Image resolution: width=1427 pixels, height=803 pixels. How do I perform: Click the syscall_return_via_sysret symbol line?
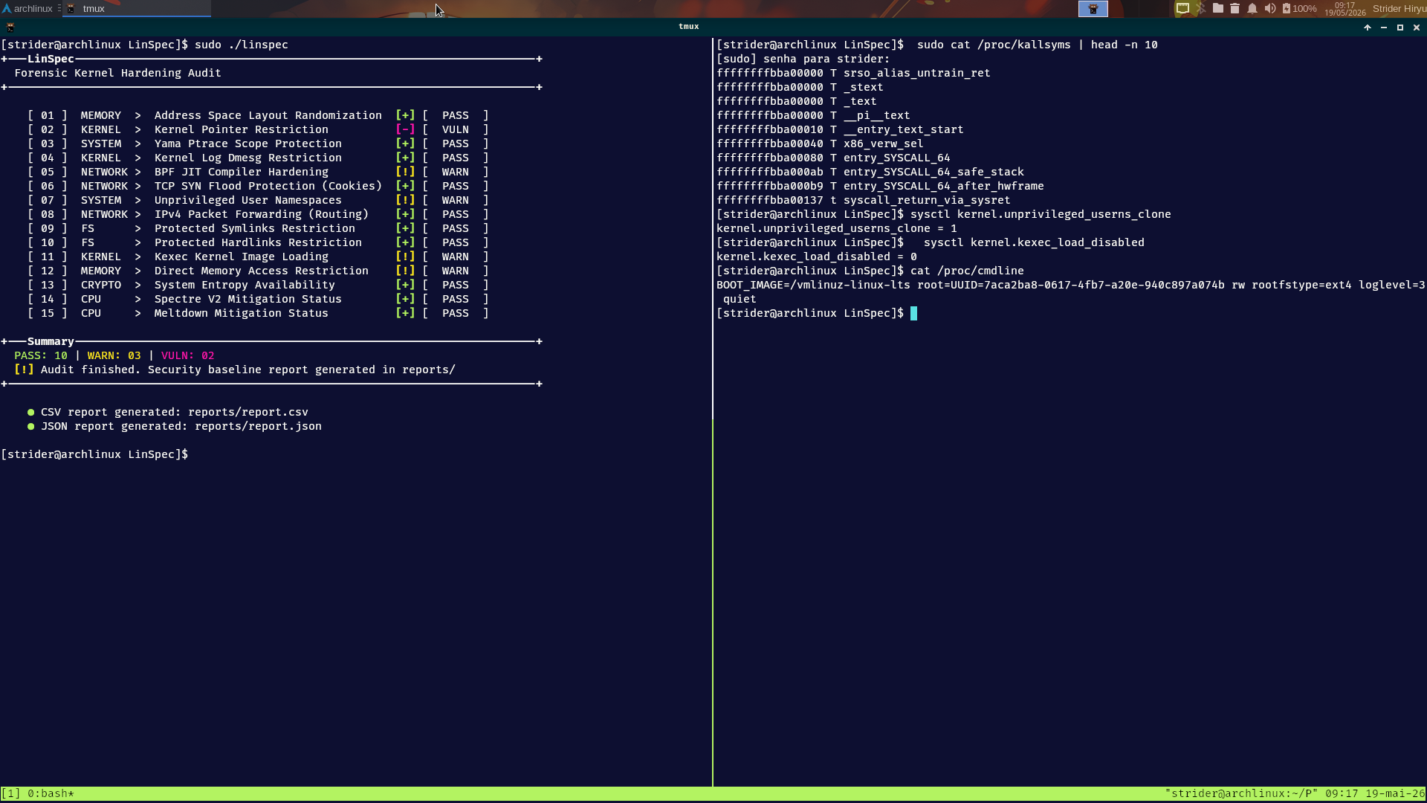864,200
